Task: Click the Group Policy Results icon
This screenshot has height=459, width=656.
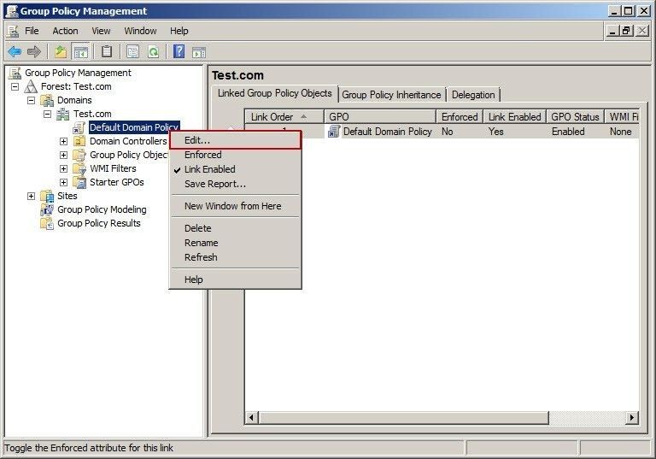Action: 47,224
